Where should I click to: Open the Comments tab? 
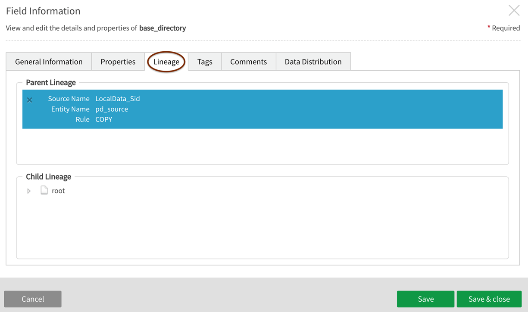click(x=248, y=62)
